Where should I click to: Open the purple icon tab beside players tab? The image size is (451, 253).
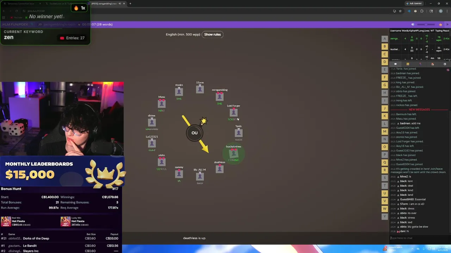pos(420,64)
